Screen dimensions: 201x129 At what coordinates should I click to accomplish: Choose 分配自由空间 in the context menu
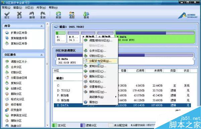pyautogui.click(x=100, y=61)
